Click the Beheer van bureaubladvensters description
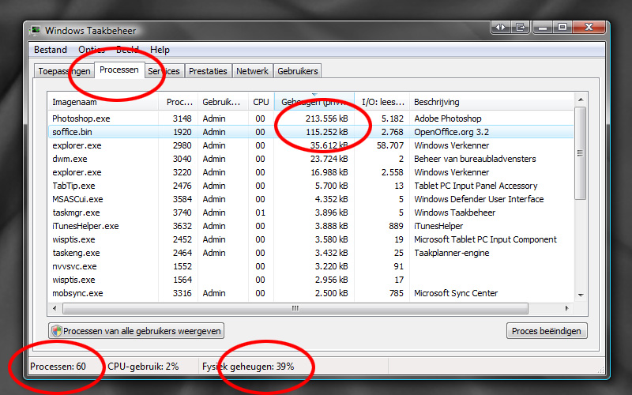The width and height of the screenshot is (632, 395). 475,159
